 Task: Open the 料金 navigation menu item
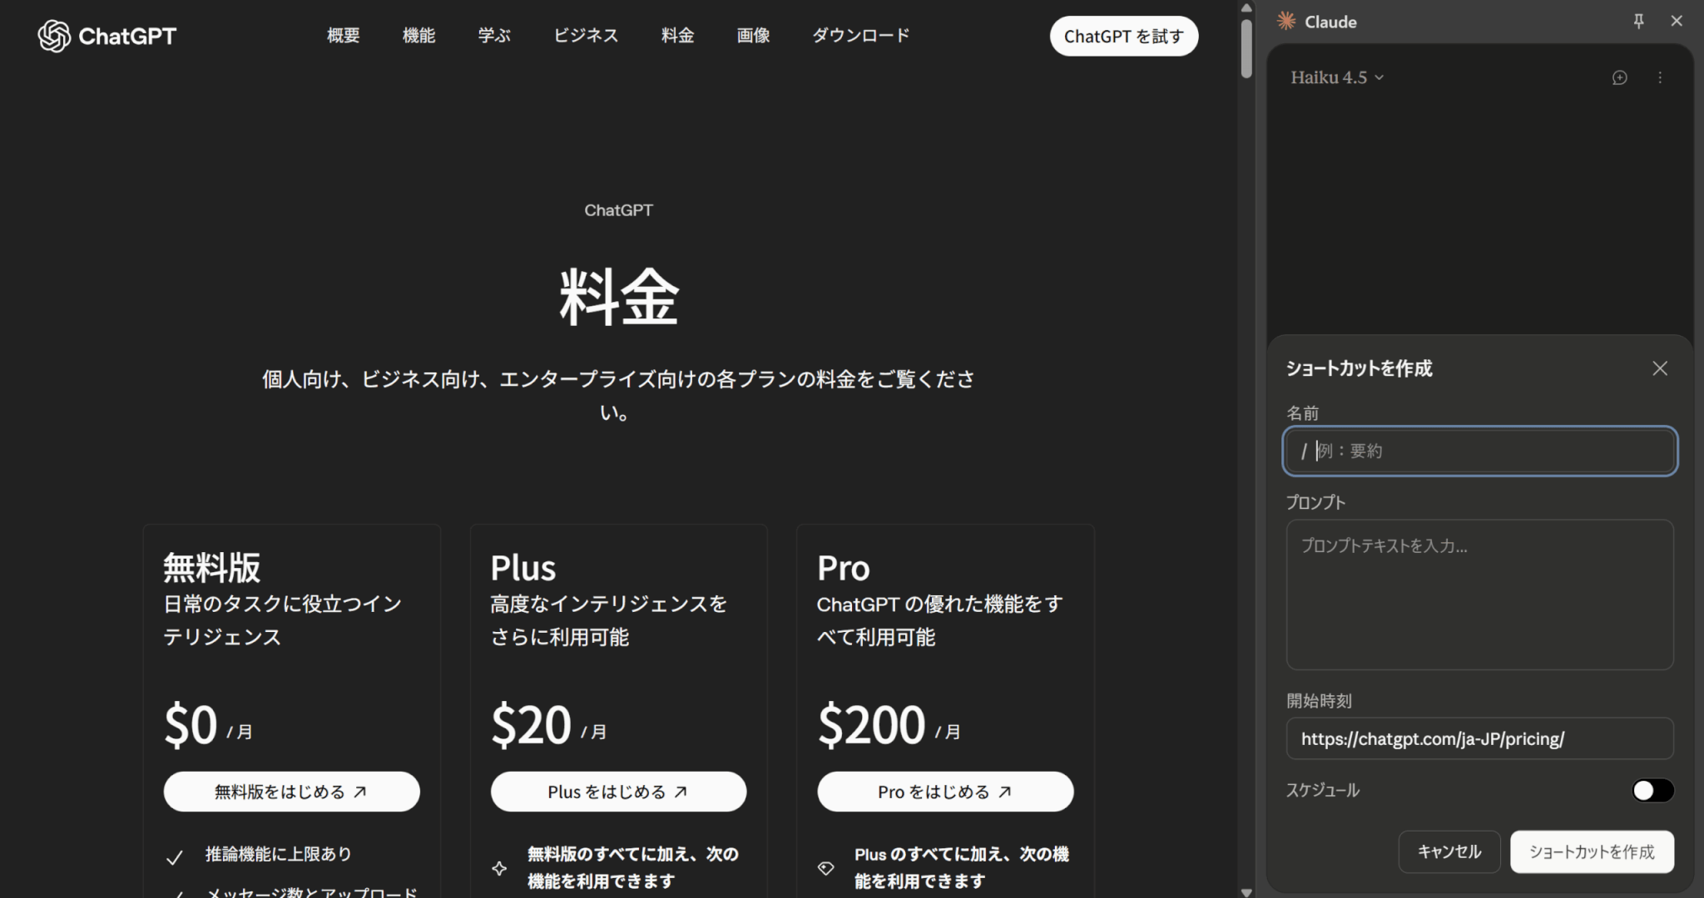[x=677, y=36]
